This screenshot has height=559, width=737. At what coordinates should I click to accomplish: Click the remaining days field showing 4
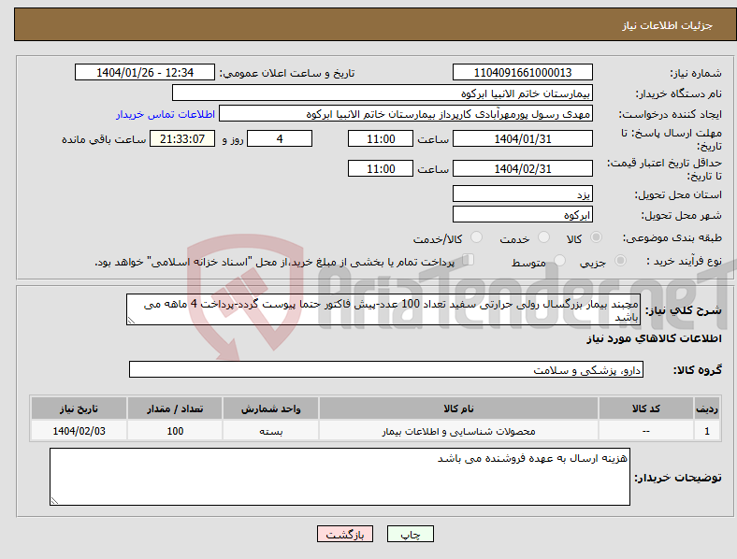pyautogui.click(x=280, y=139)
